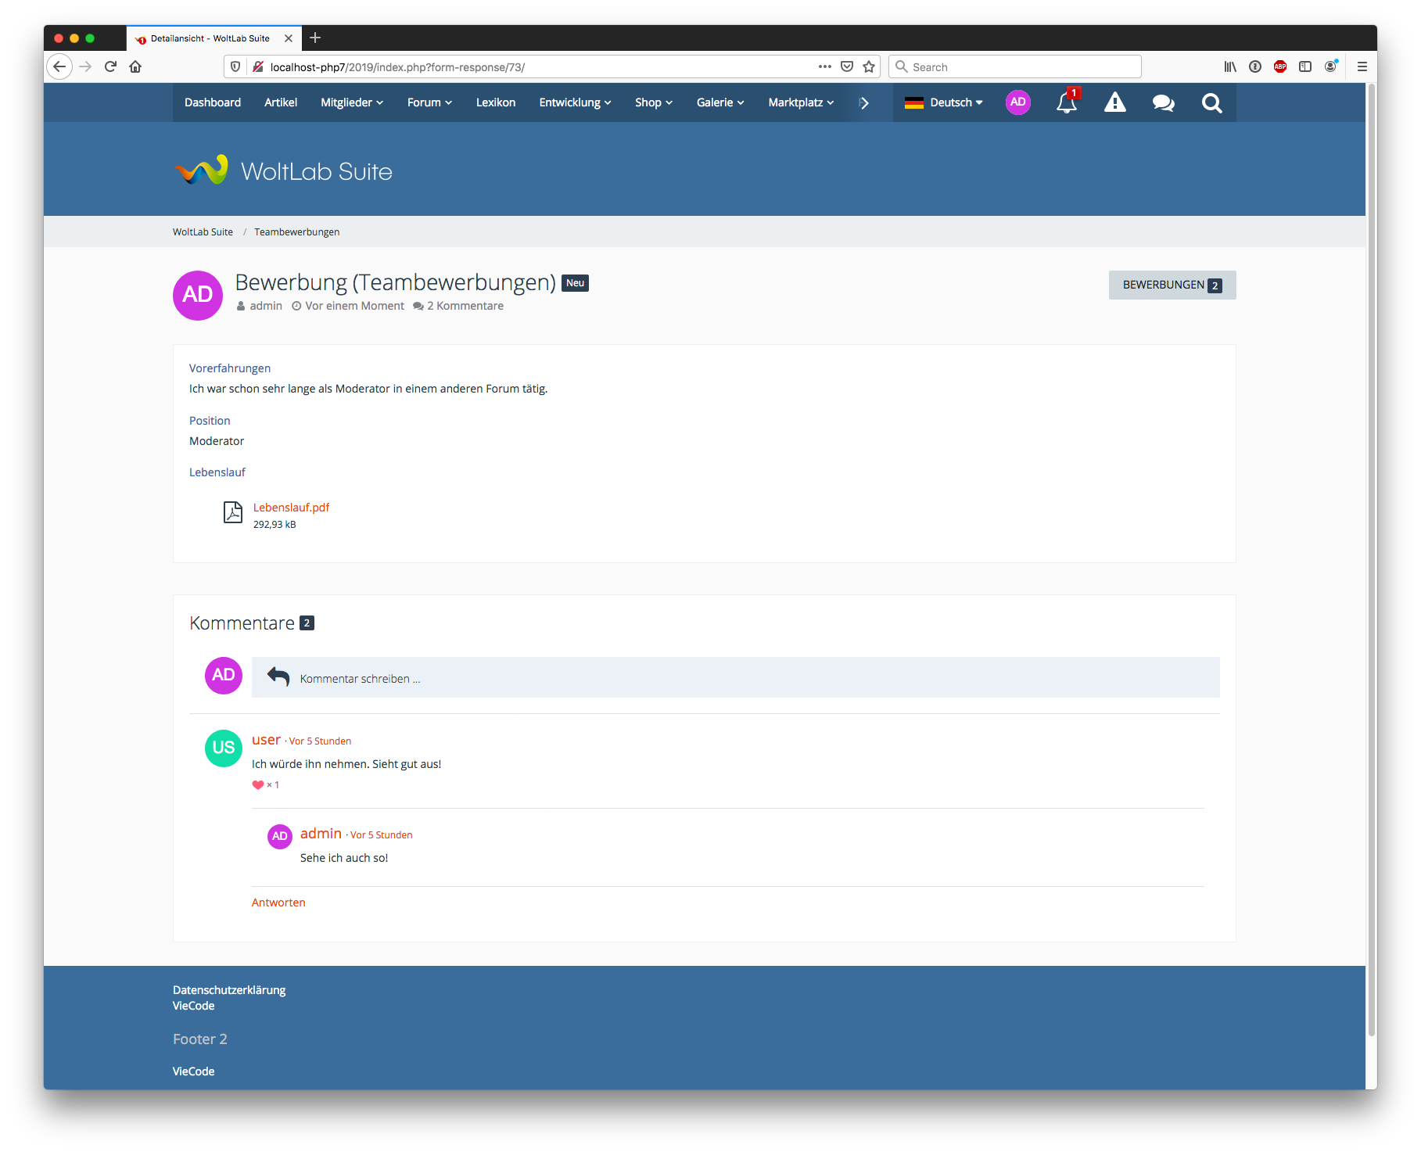Click the moderation warning triangle icon

[1114, 103]
